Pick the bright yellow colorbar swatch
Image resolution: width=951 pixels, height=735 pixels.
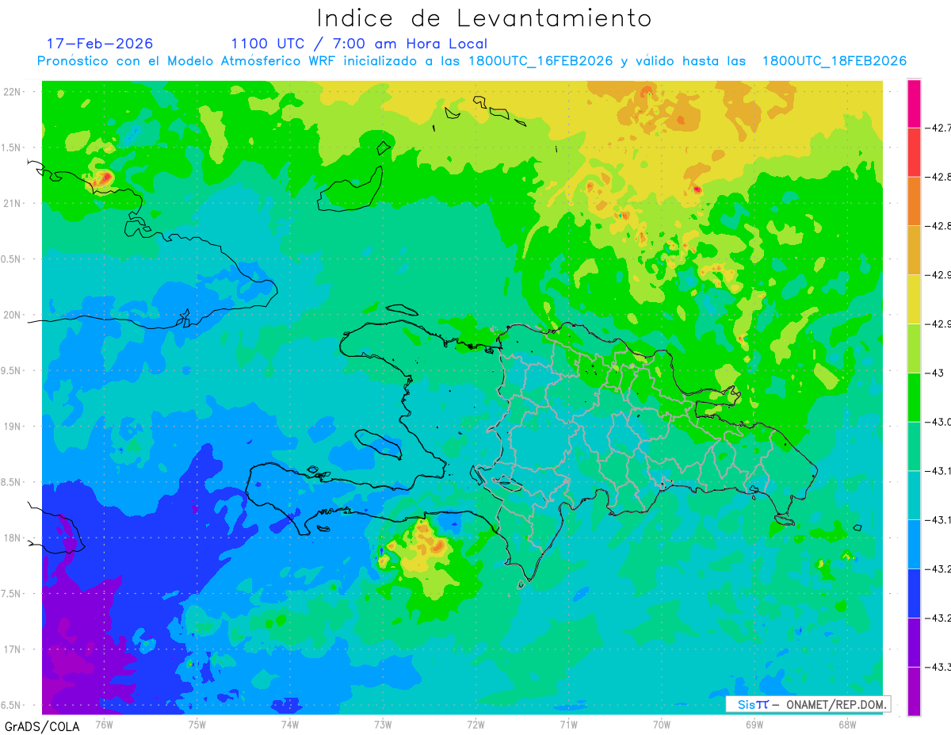coord(914,299)
